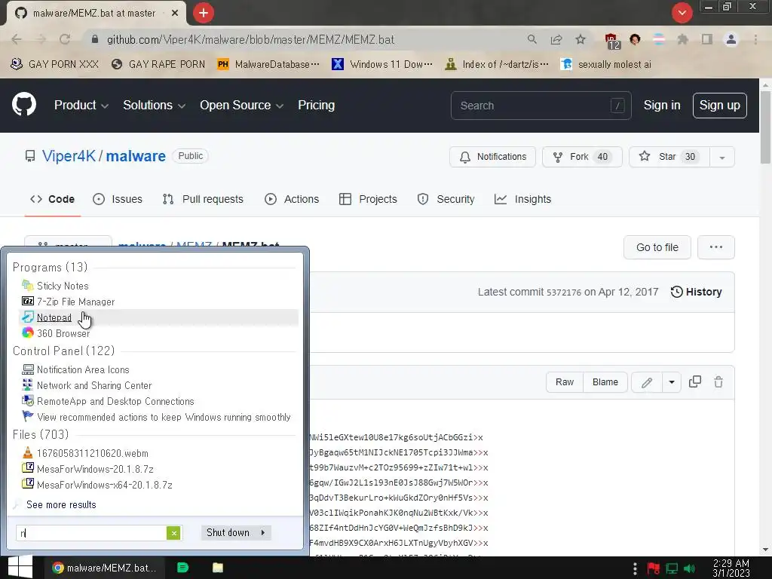772x579 pixels.
Task: Fork the repository
Action: click(582, 157)
